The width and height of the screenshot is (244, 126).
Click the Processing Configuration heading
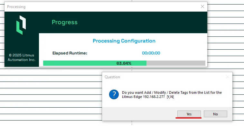pyautogui.click(x=124, y=41)
